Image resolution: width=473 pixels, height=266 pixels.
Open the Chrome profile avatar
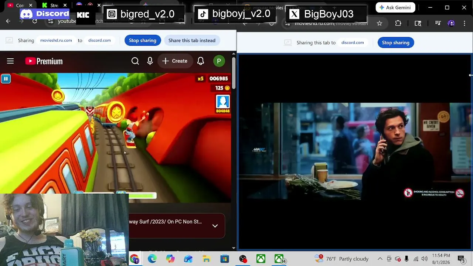tap(451, 23)
